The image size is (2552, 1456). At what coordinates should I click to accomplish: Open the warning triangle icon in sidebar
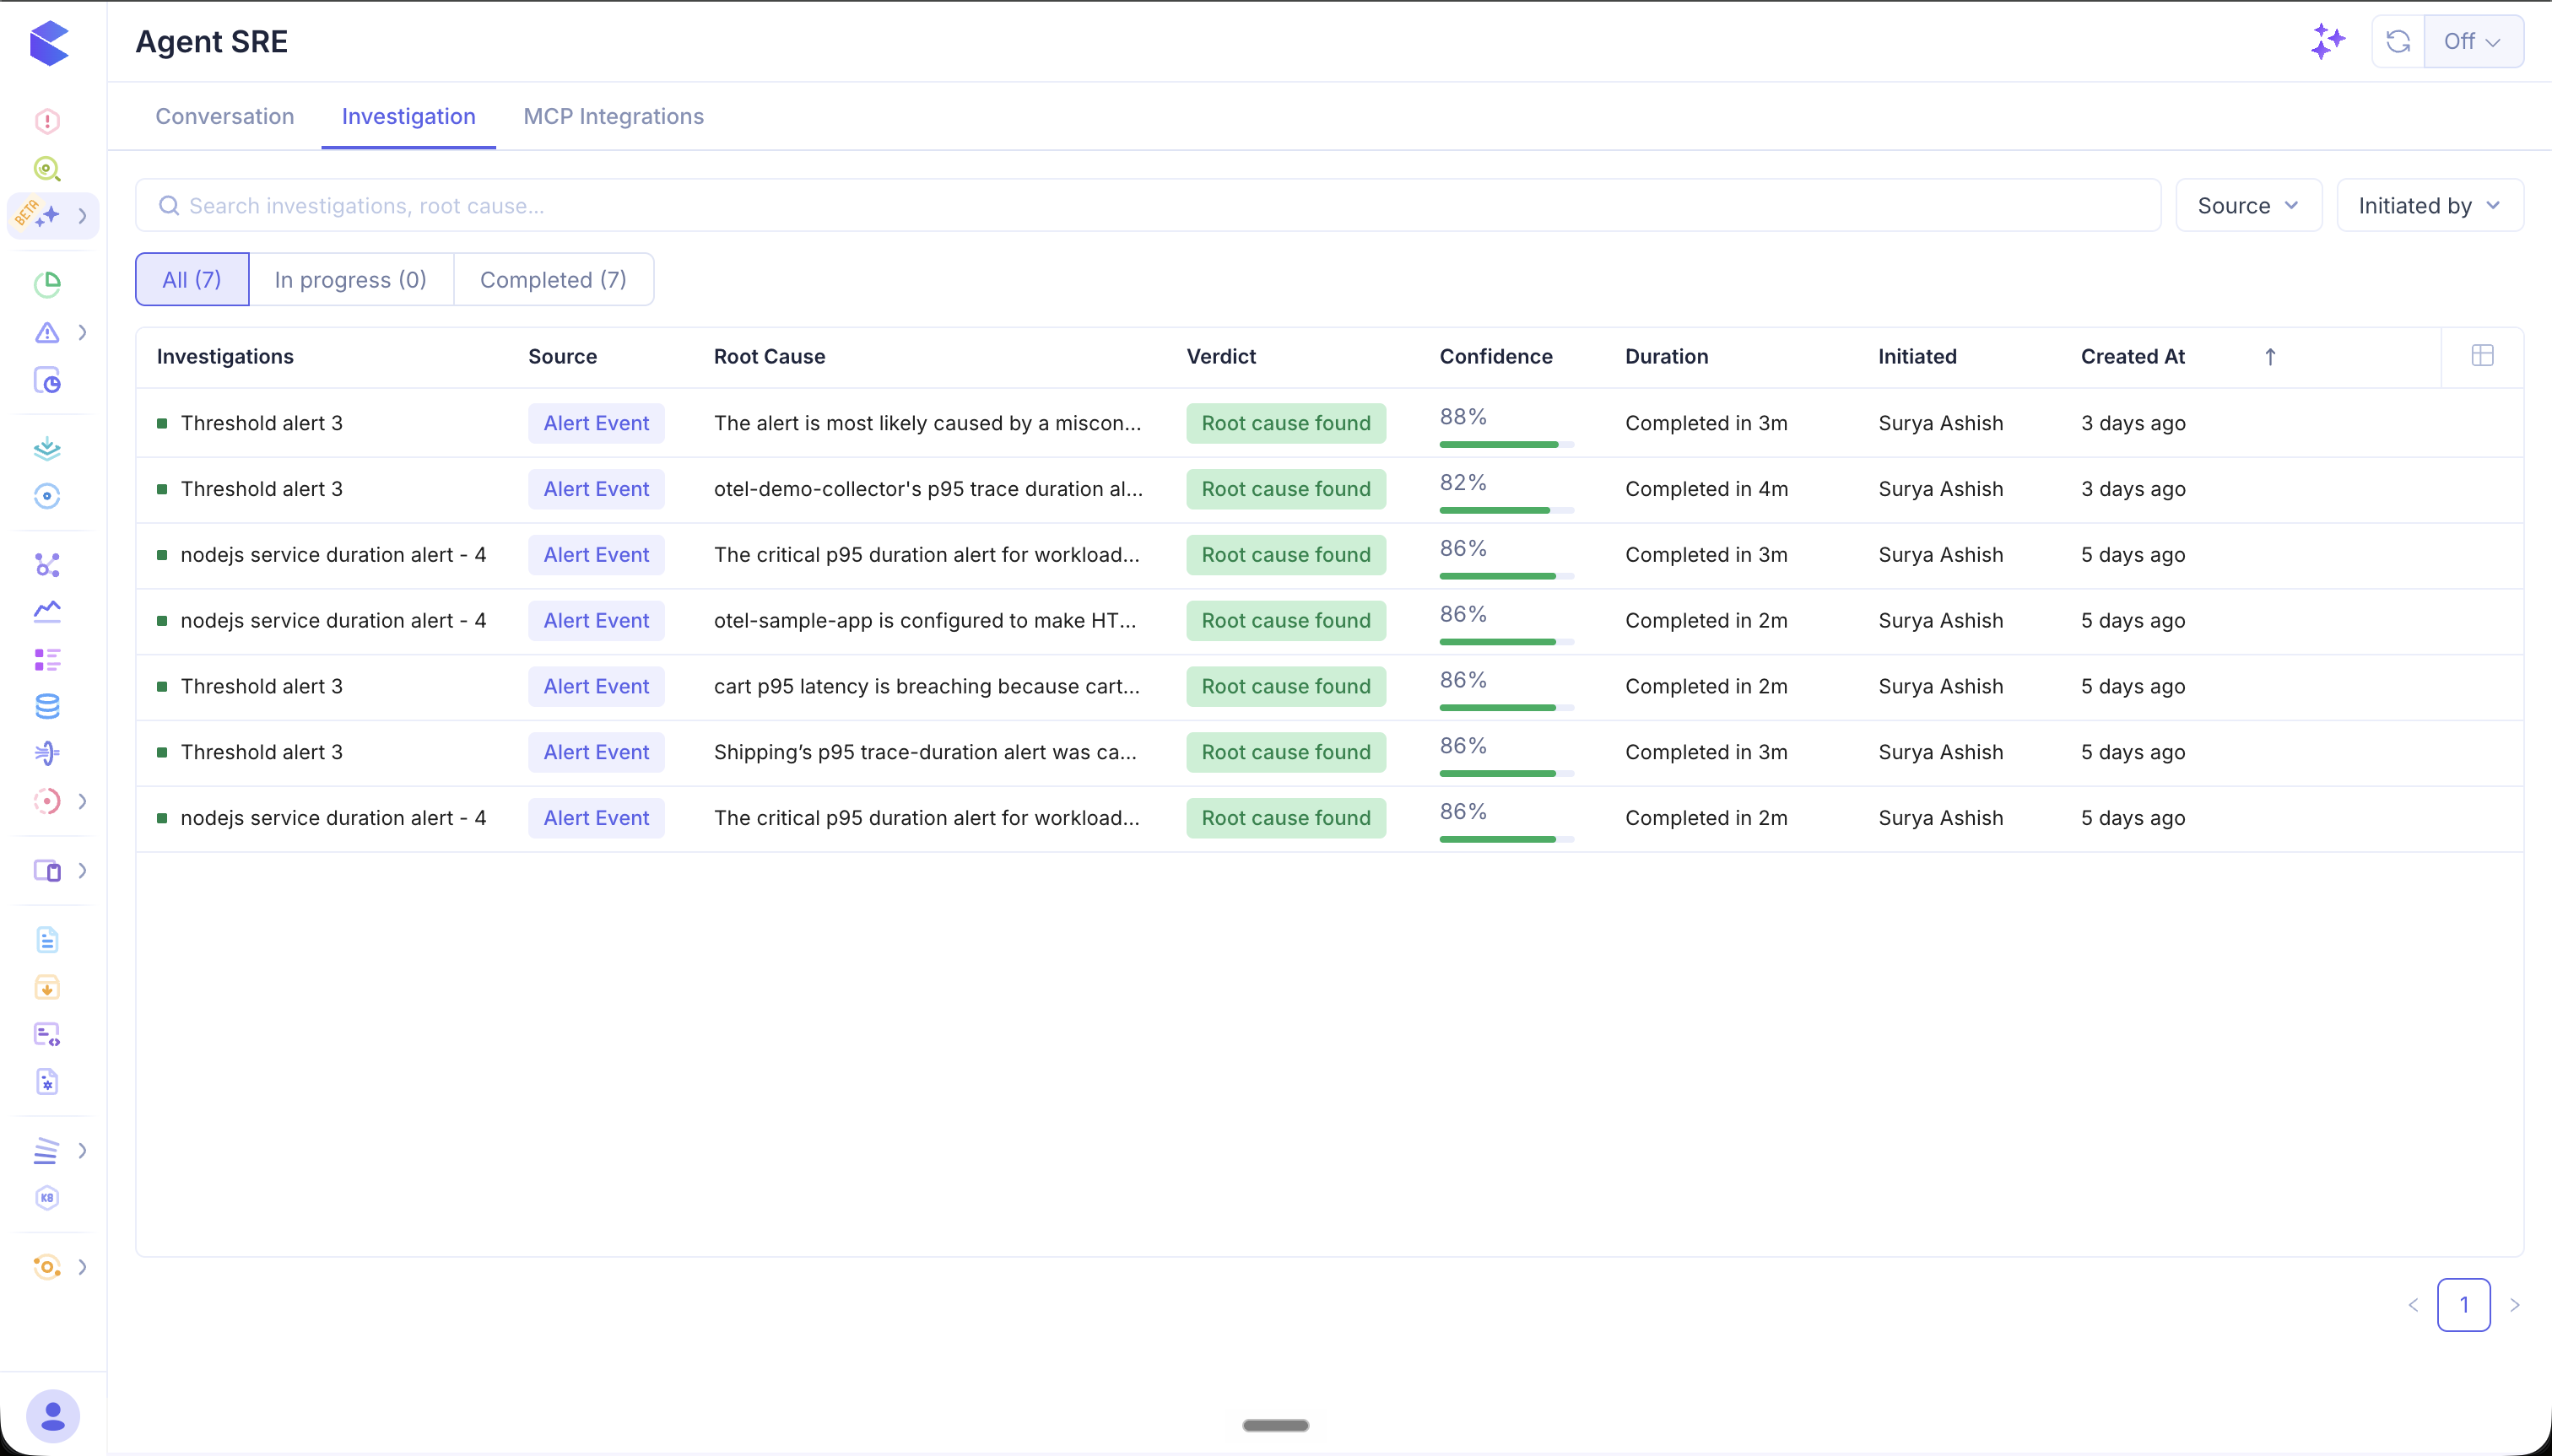(x=47, y=332)
